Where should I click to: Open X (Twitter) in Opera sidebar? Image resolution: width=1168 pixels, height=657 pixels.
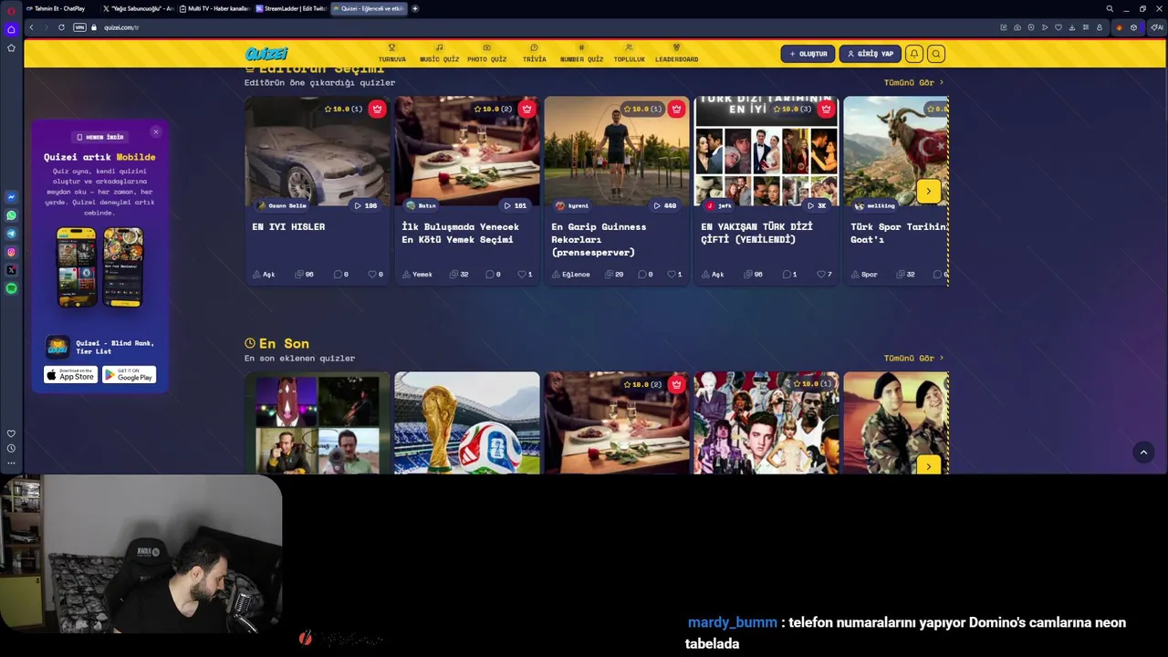coord(11,270)
